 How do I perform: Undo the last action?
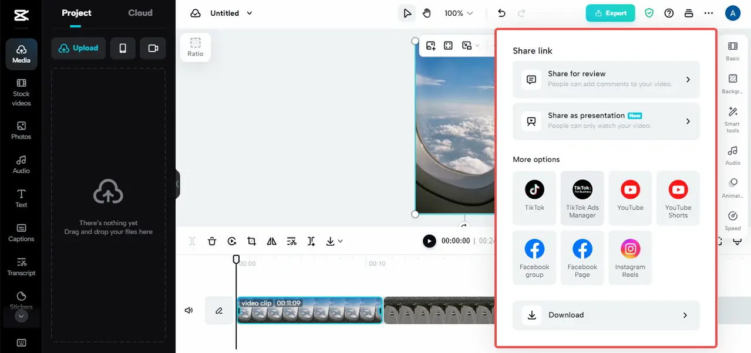pos(501,13)
